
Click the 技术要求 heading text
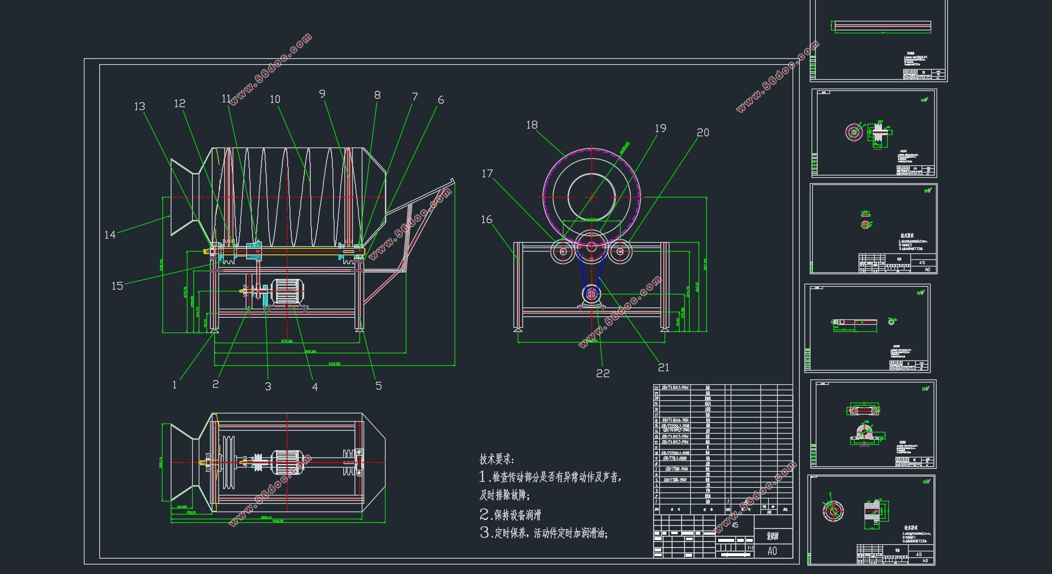click(x=497, y=459)
